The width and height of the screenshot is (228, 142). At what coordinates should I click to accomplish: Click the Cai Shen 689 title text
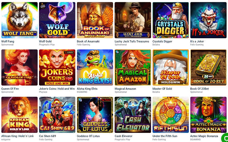click(47, 136)
